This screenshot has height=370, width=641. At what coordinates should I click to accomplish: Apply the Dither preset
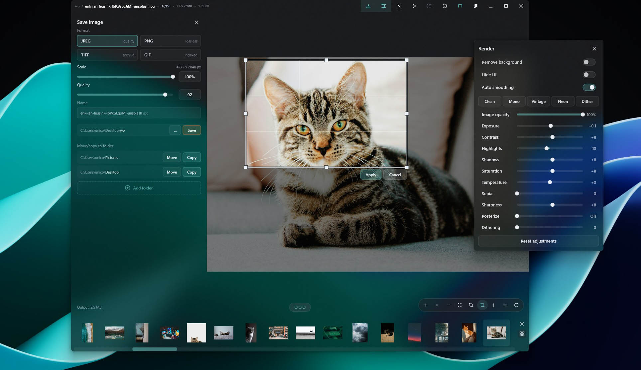pos(587,102)
